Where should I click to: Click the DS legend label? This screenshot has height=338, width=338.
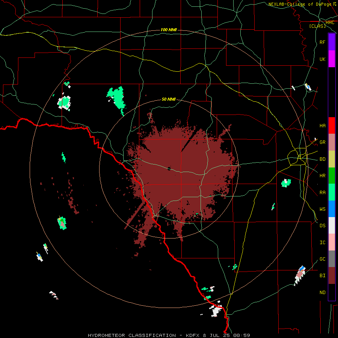click(322, 226)
